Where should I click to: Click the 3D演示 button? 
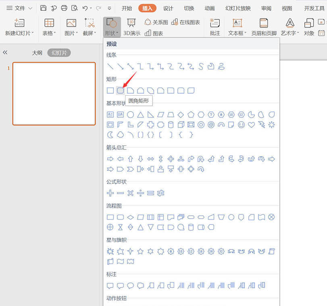coord(131,27)
